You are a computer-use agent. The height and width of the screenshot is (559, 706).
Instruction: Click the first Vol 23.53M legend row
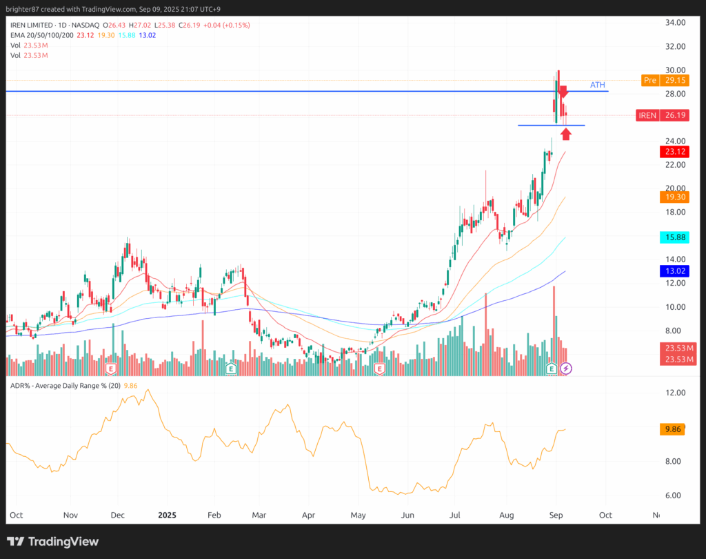pyautogui.click(x=29, y=45)
